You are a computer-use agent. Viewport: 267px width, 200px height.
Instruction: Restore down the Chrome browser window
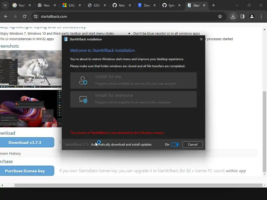coord(249,5)
